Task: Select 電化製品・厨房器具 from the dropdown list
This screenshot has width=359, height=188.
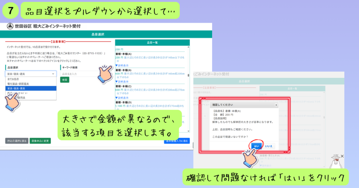Action: pyautogui.click(x=31, y=84)
